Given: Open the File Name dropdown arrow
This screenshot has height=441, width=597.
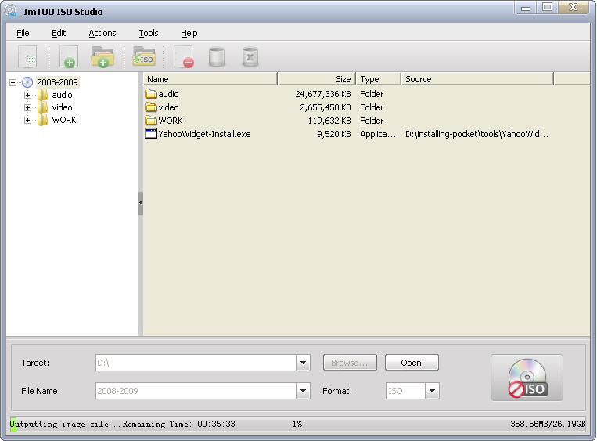Looking at the screenshot, I should (303, 391).
